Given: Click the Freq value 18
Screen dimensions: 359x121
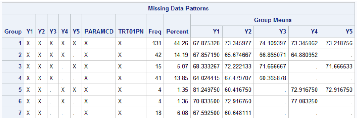Looking at the screenshot, I should [159, 112].
